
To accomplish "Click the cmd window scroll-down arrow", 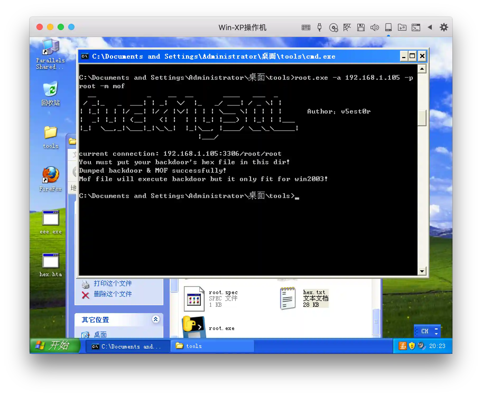I will pyautogui.click(x=422, y=271).
